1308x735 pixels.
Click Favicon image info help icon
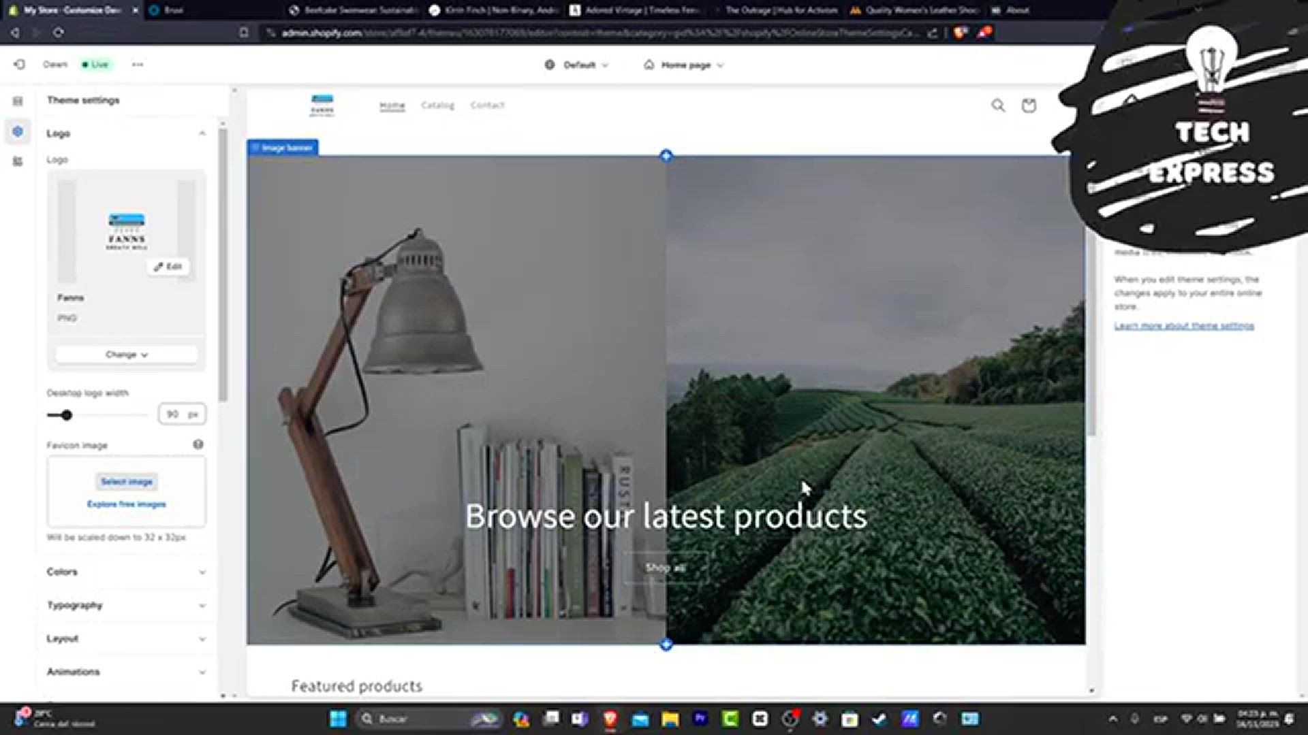[x=198, y=444]
